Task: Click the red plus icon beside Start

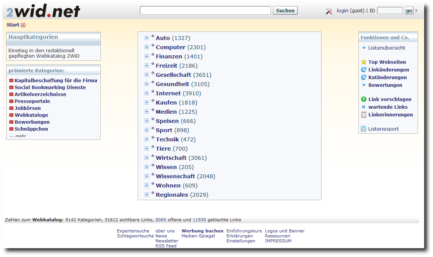Action: (23, 25)
